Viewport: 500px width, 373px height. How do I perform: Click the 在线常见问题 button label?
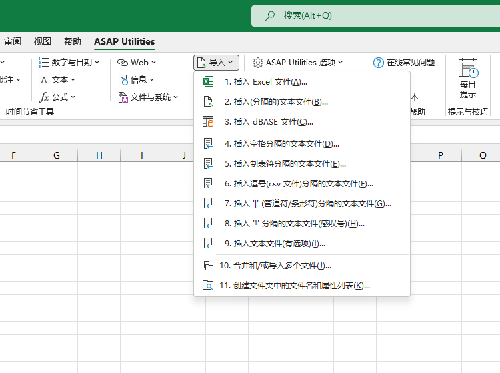[411, 63]
